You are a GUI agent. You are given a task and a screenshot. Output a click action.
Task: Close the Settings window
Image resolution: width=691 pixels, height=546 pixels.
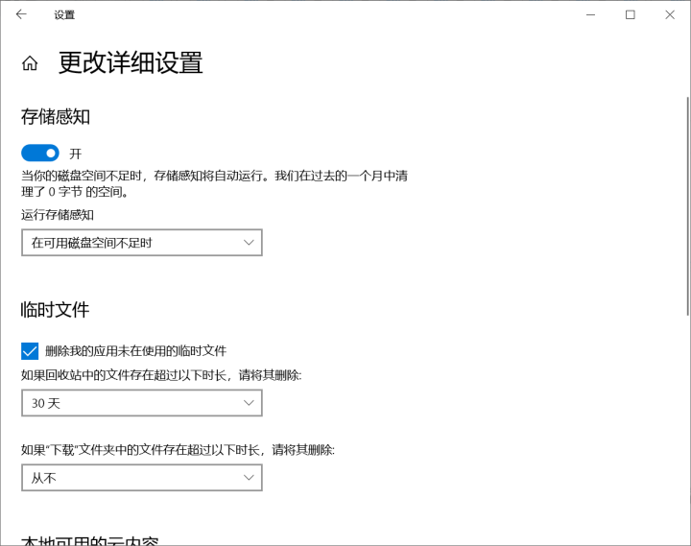click(670, 14)
